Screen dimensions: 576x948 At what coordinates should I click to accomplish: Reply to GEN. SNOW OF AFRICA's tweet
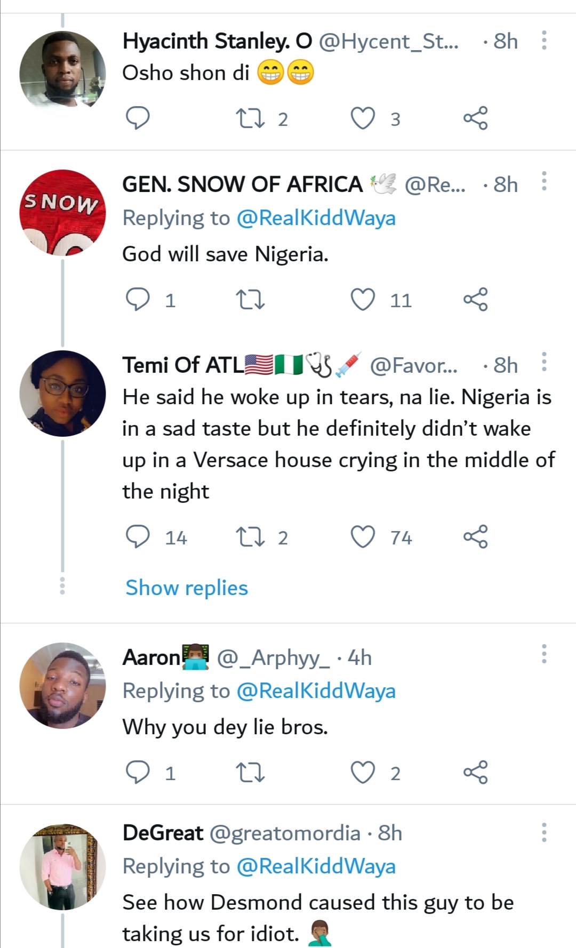(138, 300)
